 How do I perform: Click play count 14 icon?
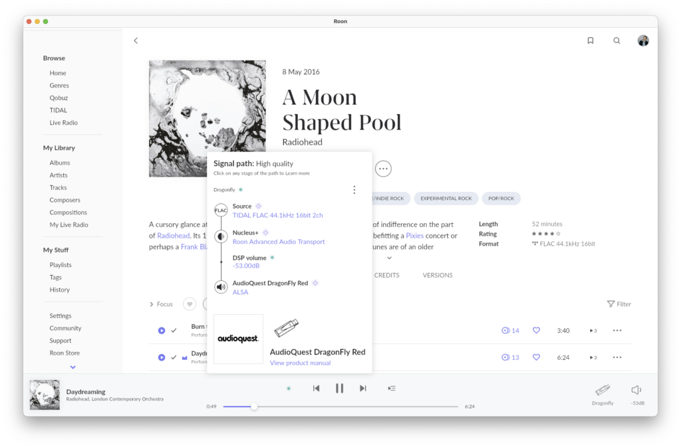click(x=505, y=330)
